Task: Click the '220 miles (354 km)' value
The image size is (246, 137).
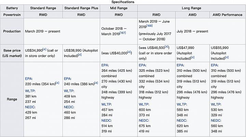Action: point(40,84)
